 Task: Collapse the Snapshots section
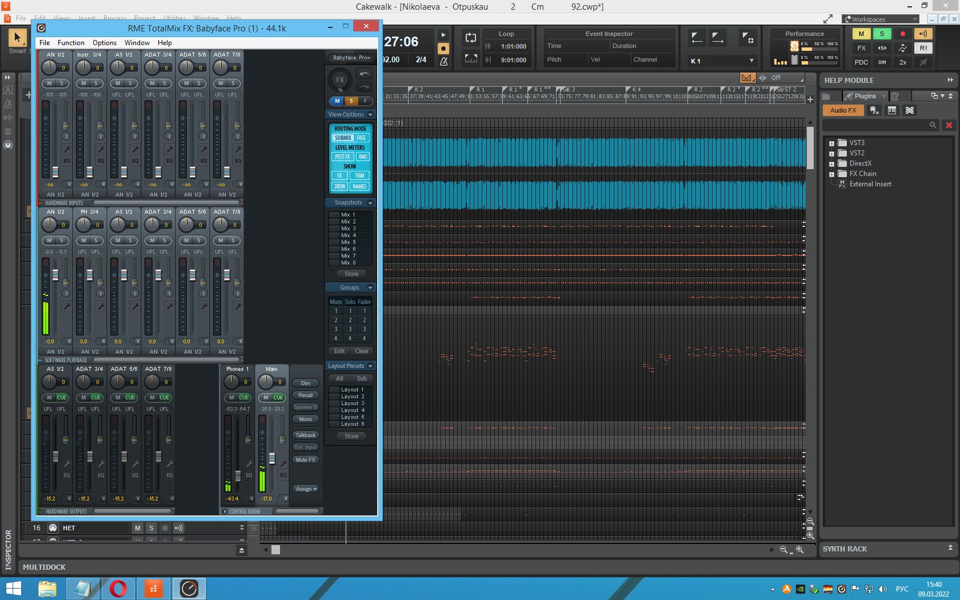coord(370,203)
